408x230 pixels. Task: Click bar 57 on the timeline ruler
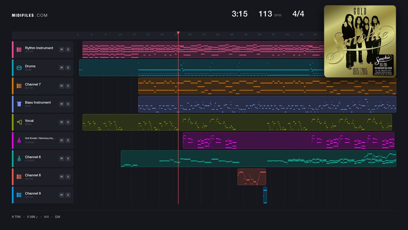[273, 35]
